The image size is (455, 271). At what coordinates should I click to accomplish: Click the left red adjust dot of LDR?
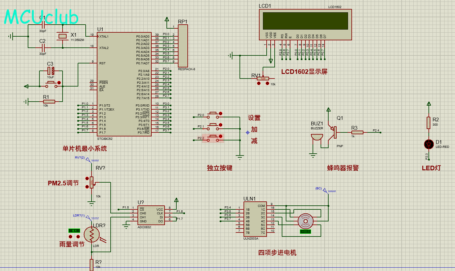click(x=70, y=237)
